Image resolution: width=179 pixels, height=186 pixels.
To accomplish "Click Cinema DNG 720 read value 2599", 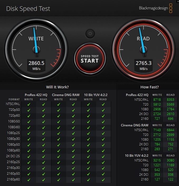I will 171,135.
